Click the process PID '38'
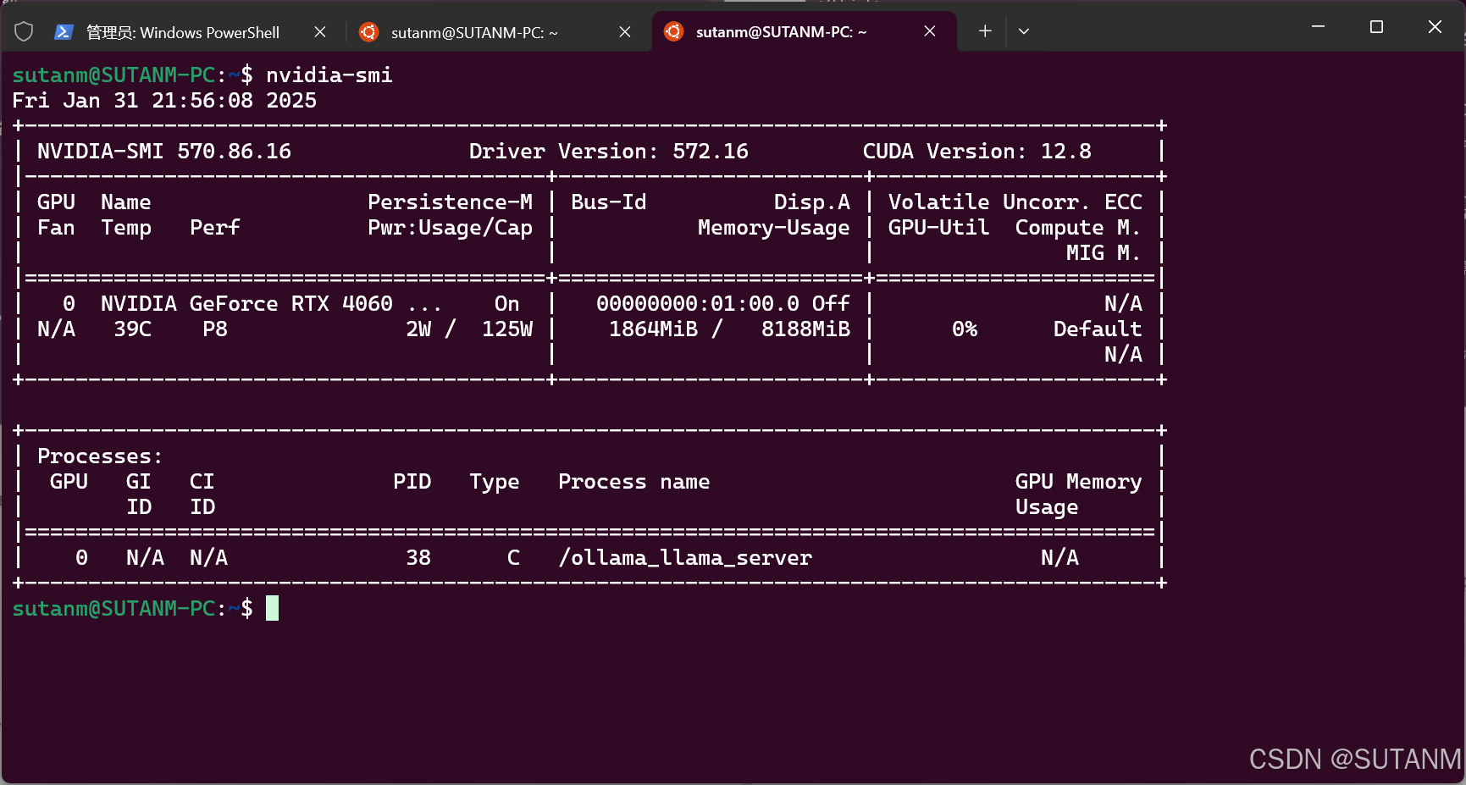 pyautogui.click(x=418, y=558)
